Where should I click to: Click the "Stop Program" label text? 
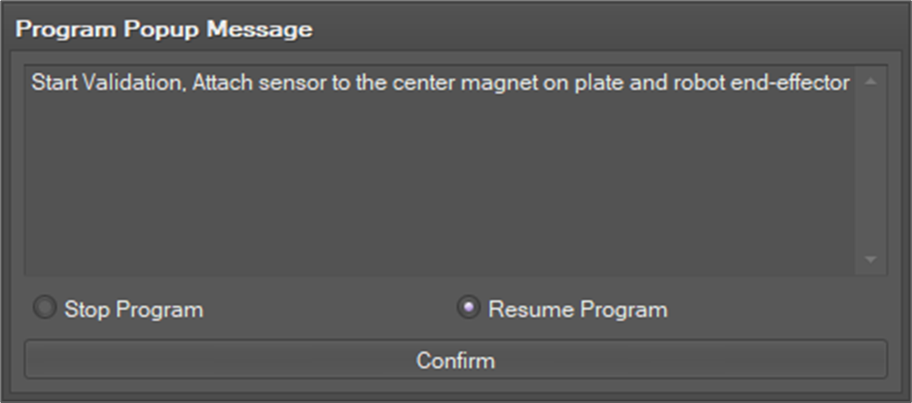pyautogui.click(x=134, y=310)
